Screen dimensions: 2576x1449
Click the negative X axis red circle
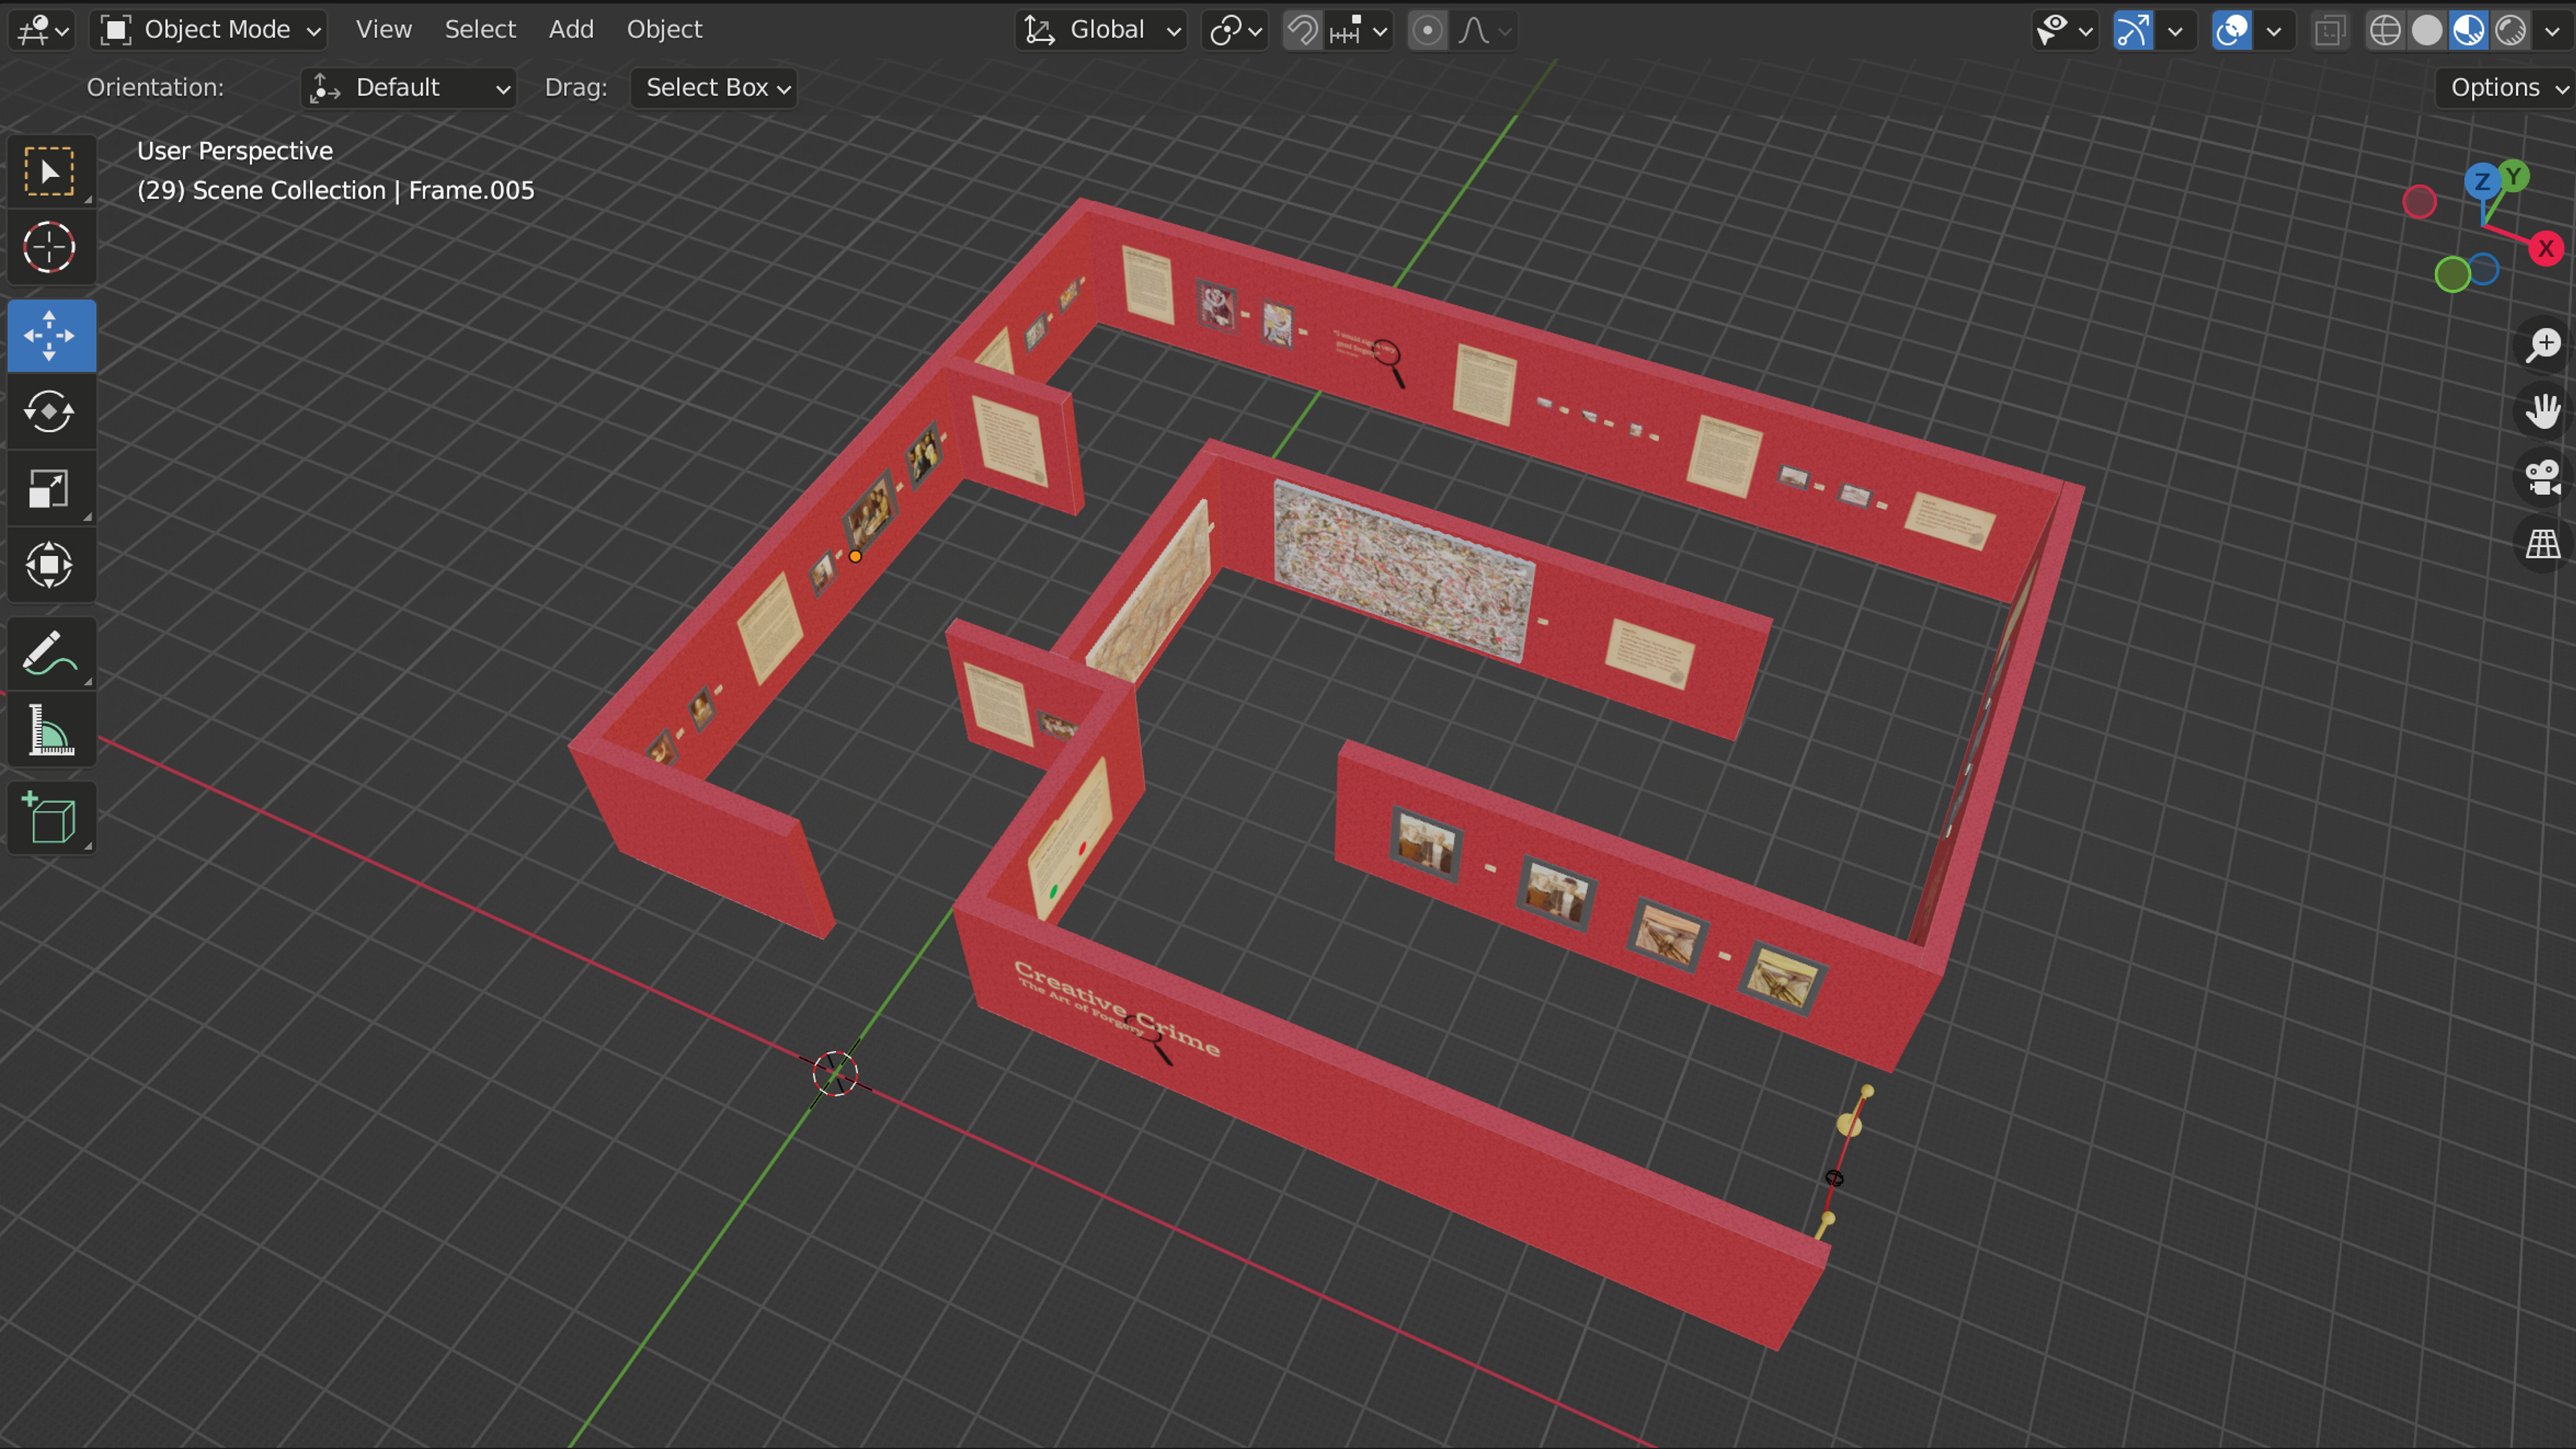click(2419, 202)
